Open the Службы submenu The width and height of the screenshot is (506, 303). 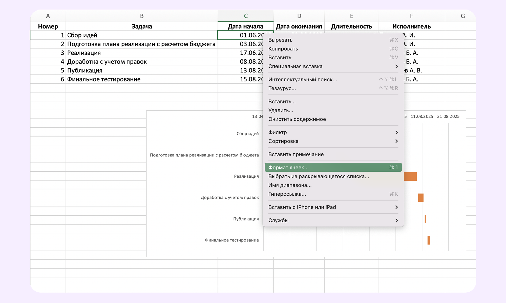(333, 220)
